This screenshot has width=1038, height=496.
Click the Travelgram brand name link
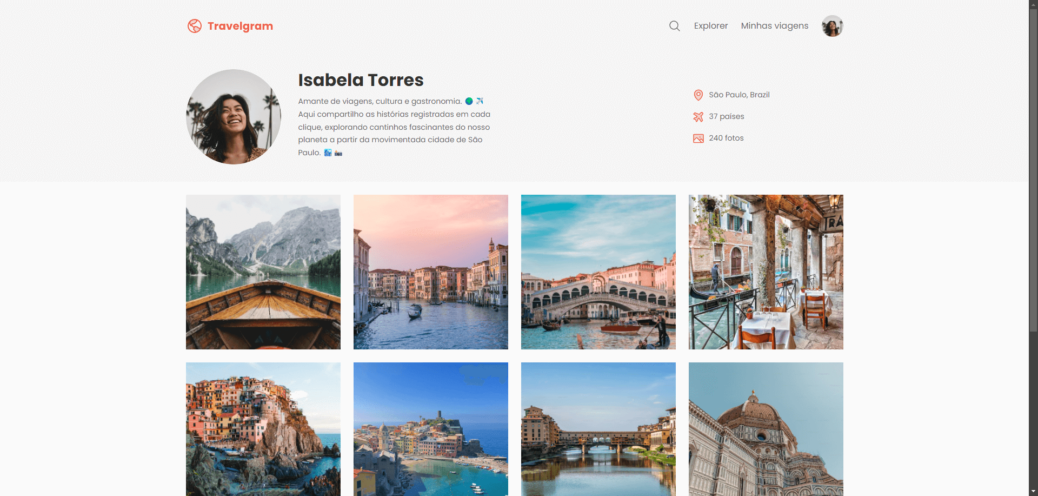(240, 26)
